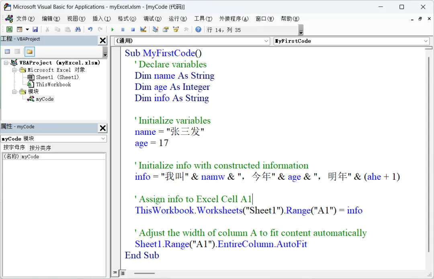Collapse the Microsoft Excel 对象 folder
The image size is (434, 279).
point(14,70)
